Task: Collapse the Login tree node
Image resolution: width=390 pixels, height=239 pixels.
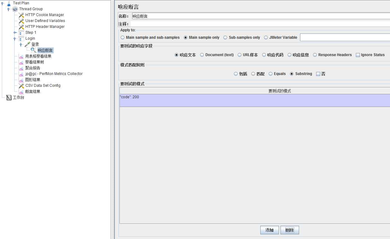Action: click(x=15, y=39)
